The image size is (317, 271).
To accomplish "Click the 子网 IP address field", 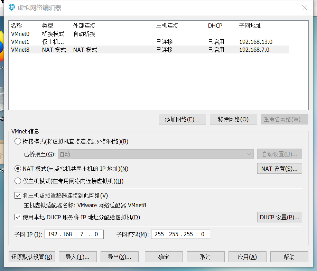I will [x=74, y=234].
